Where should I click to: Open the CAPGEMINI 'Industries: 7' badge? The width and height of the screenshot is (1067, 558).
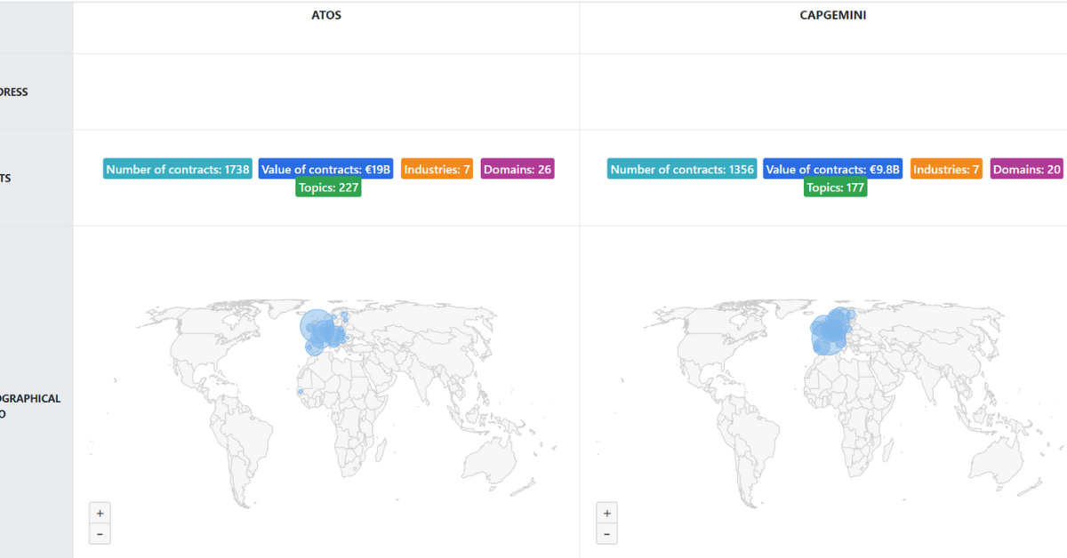point(946,169)
